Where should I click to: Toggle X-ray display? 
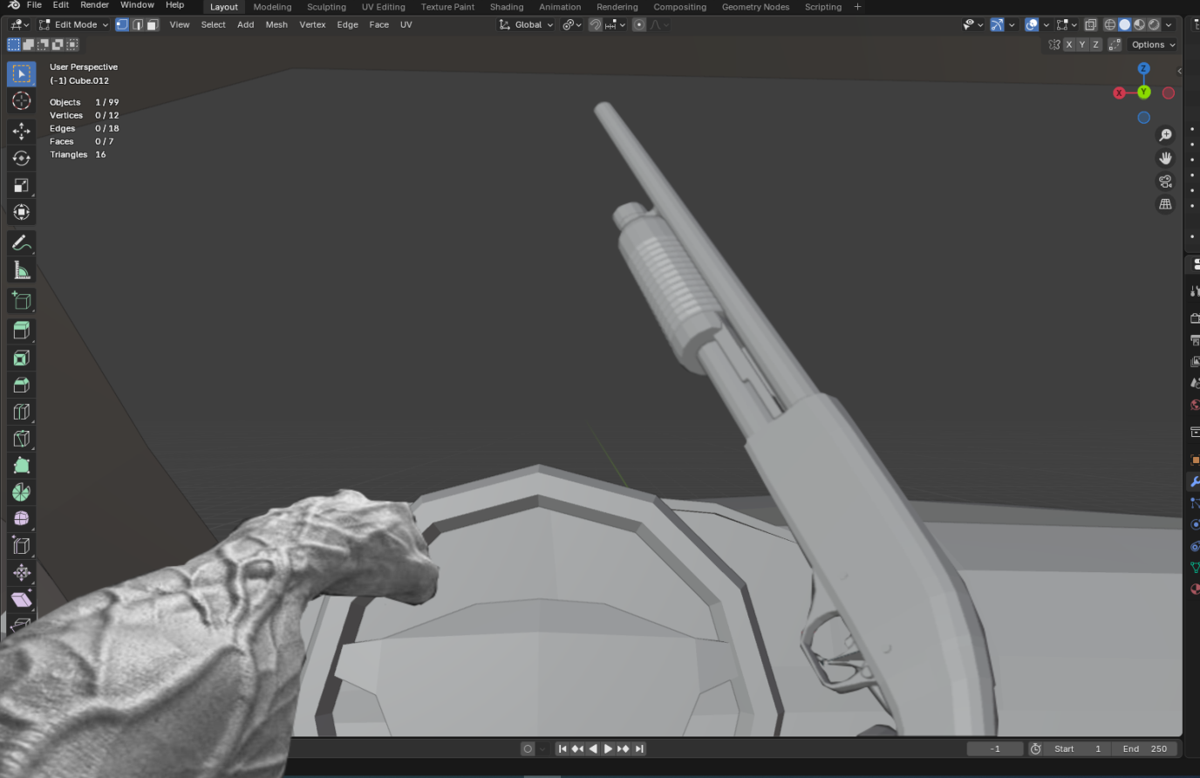[1090, 24]
